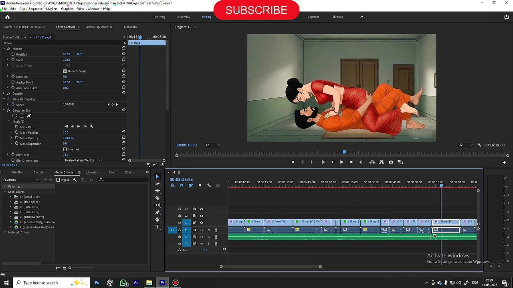Go to the Home screen
This screenshot has width=513, height=288.
7,17
